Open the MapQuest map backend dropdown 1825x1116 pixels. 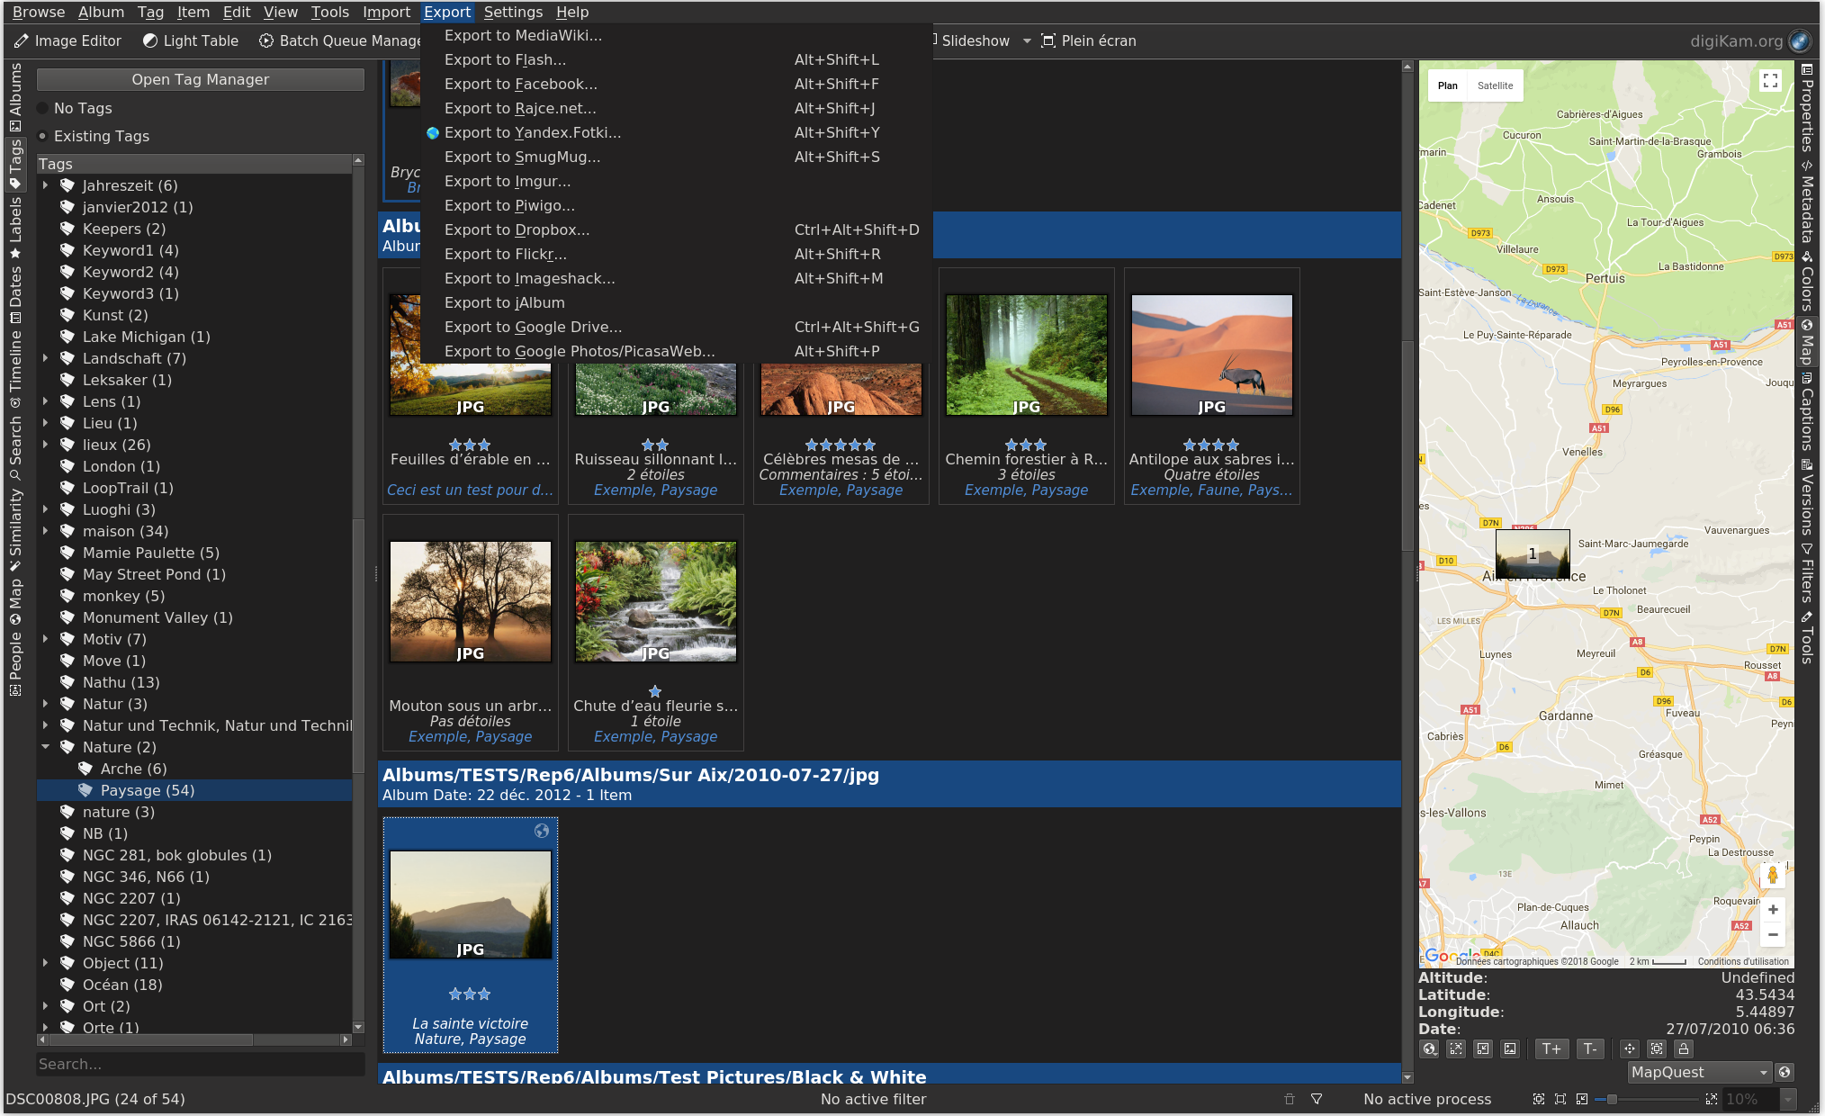tap(1699, 1072)
